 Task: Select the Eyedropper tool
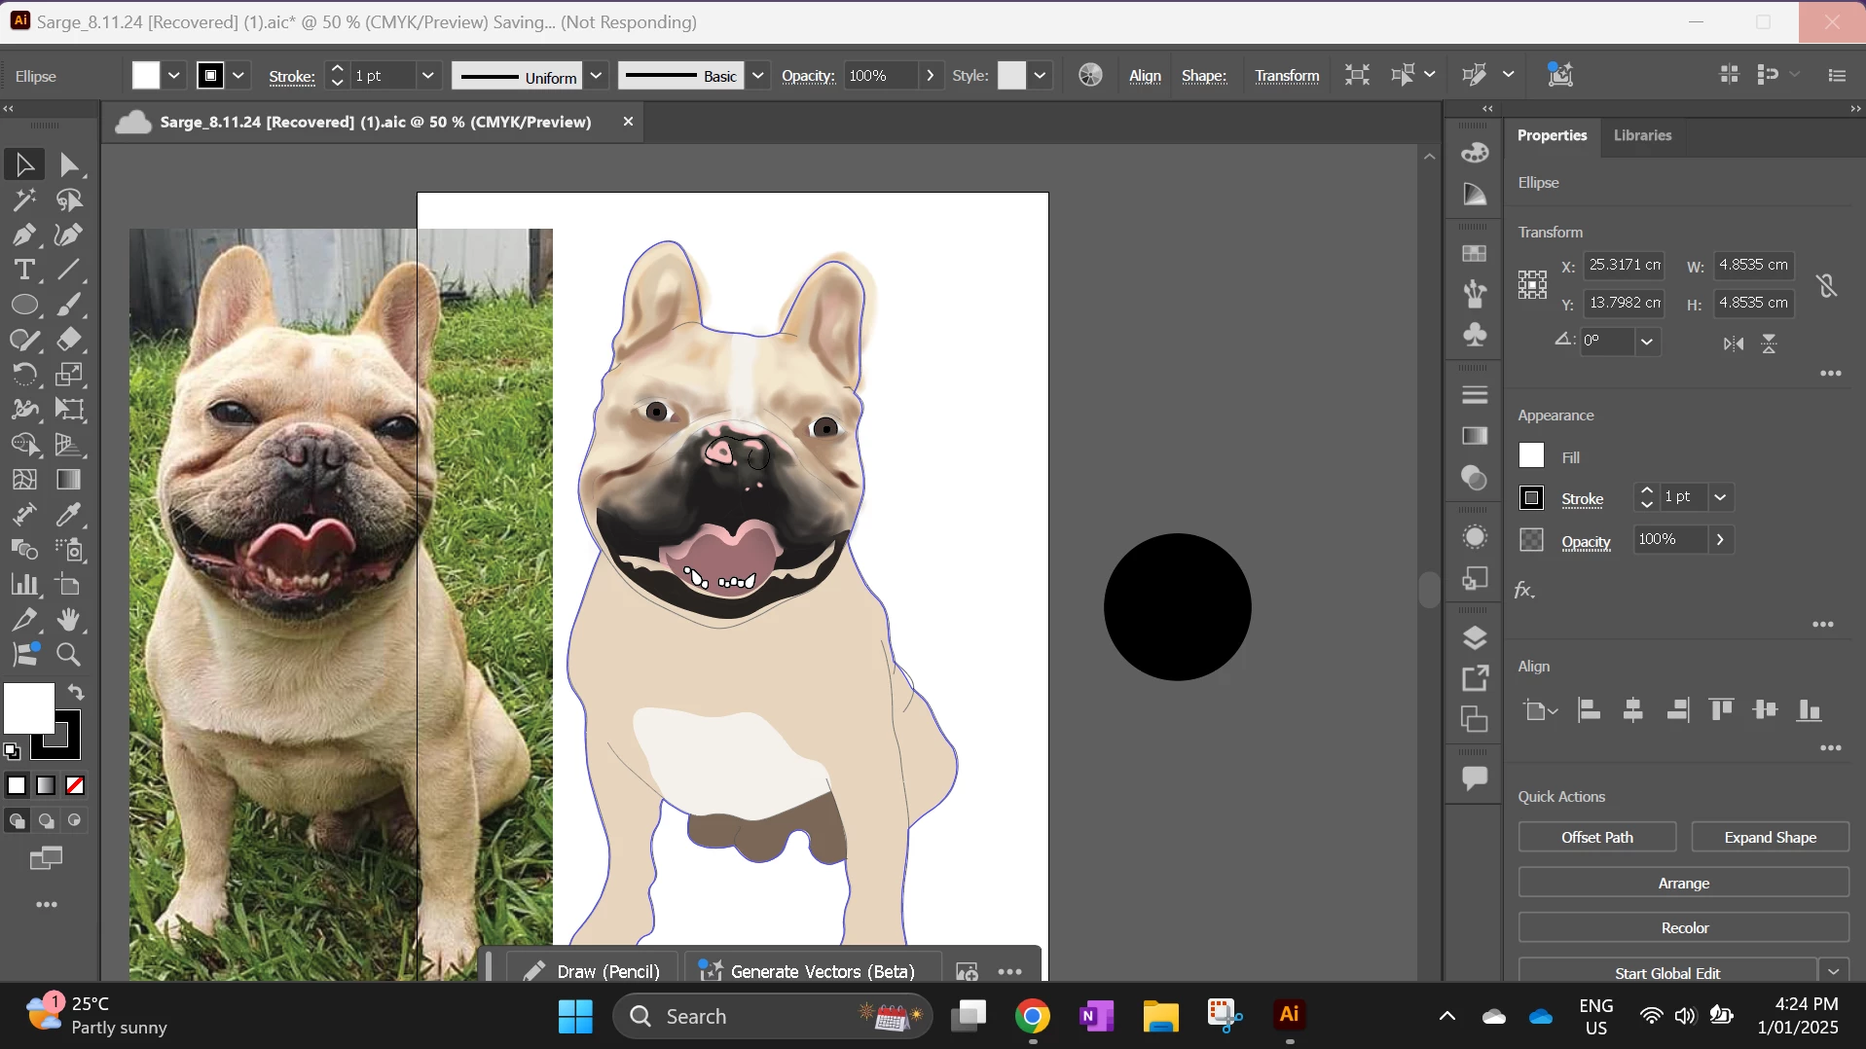69,515
